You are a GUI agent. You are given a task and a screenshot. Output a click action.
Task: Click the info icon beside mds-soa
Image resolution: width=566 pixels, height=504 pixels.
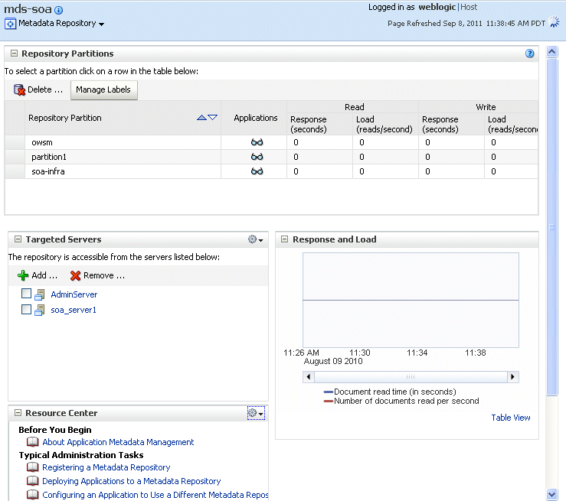(x=58, y=10)
